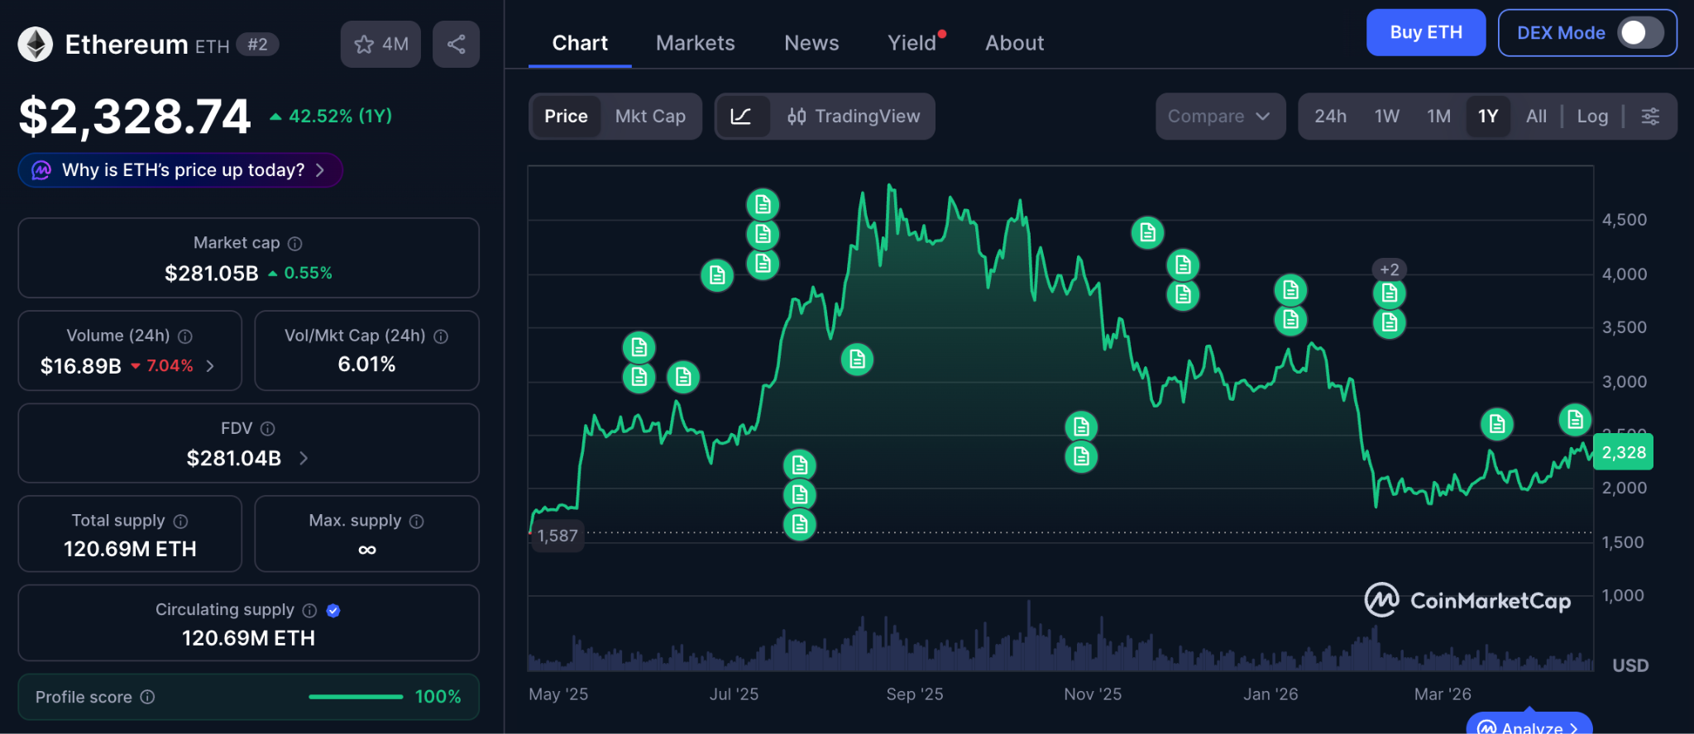This screenshot has width=1694, height=734.
Task: Click the Market cap info icon
Action: point(295,244)
